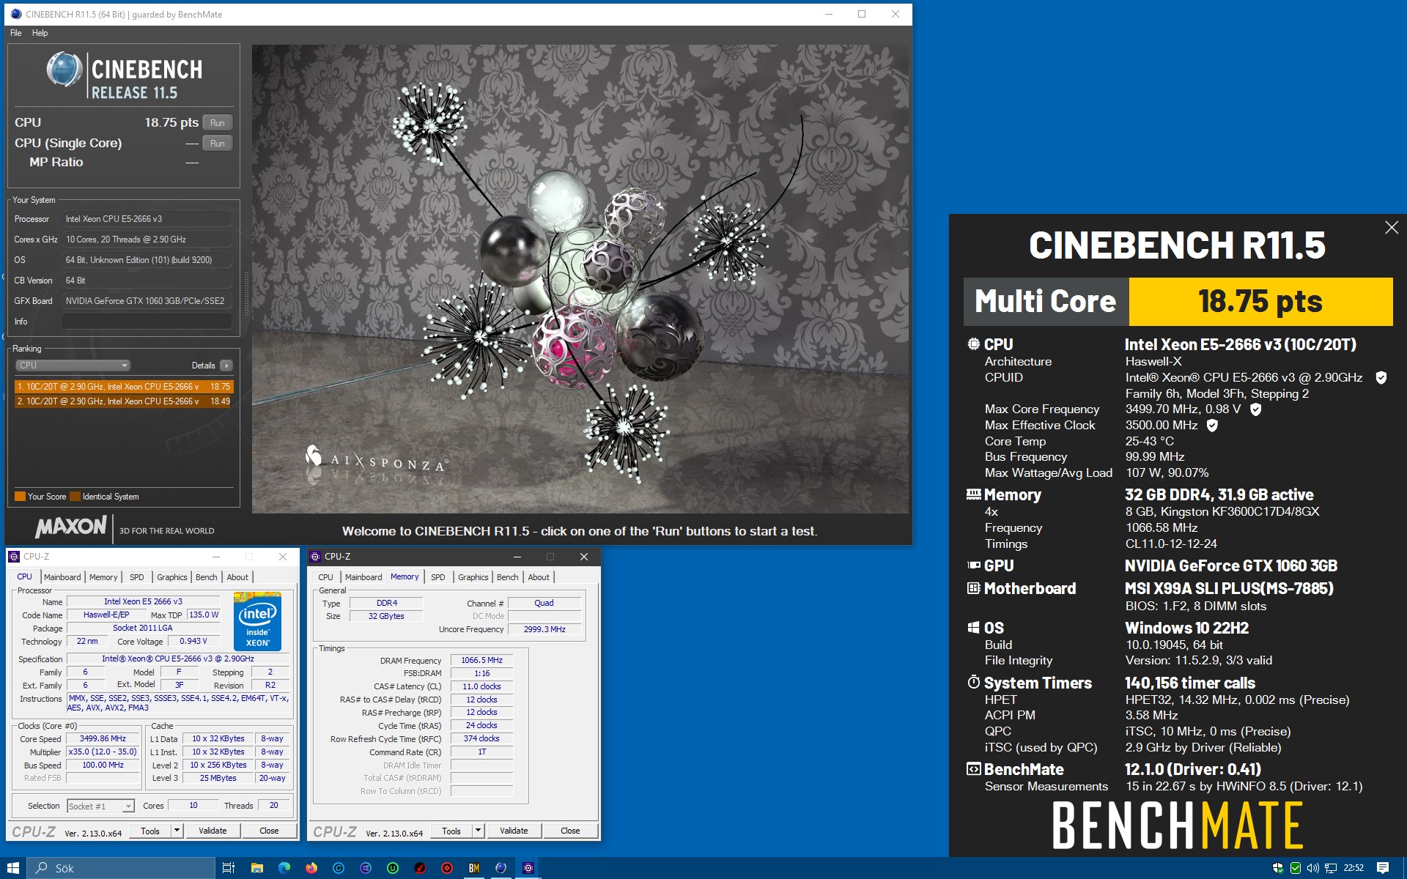
Task: Launch Firefox from the taskbar
Action: 311,868
